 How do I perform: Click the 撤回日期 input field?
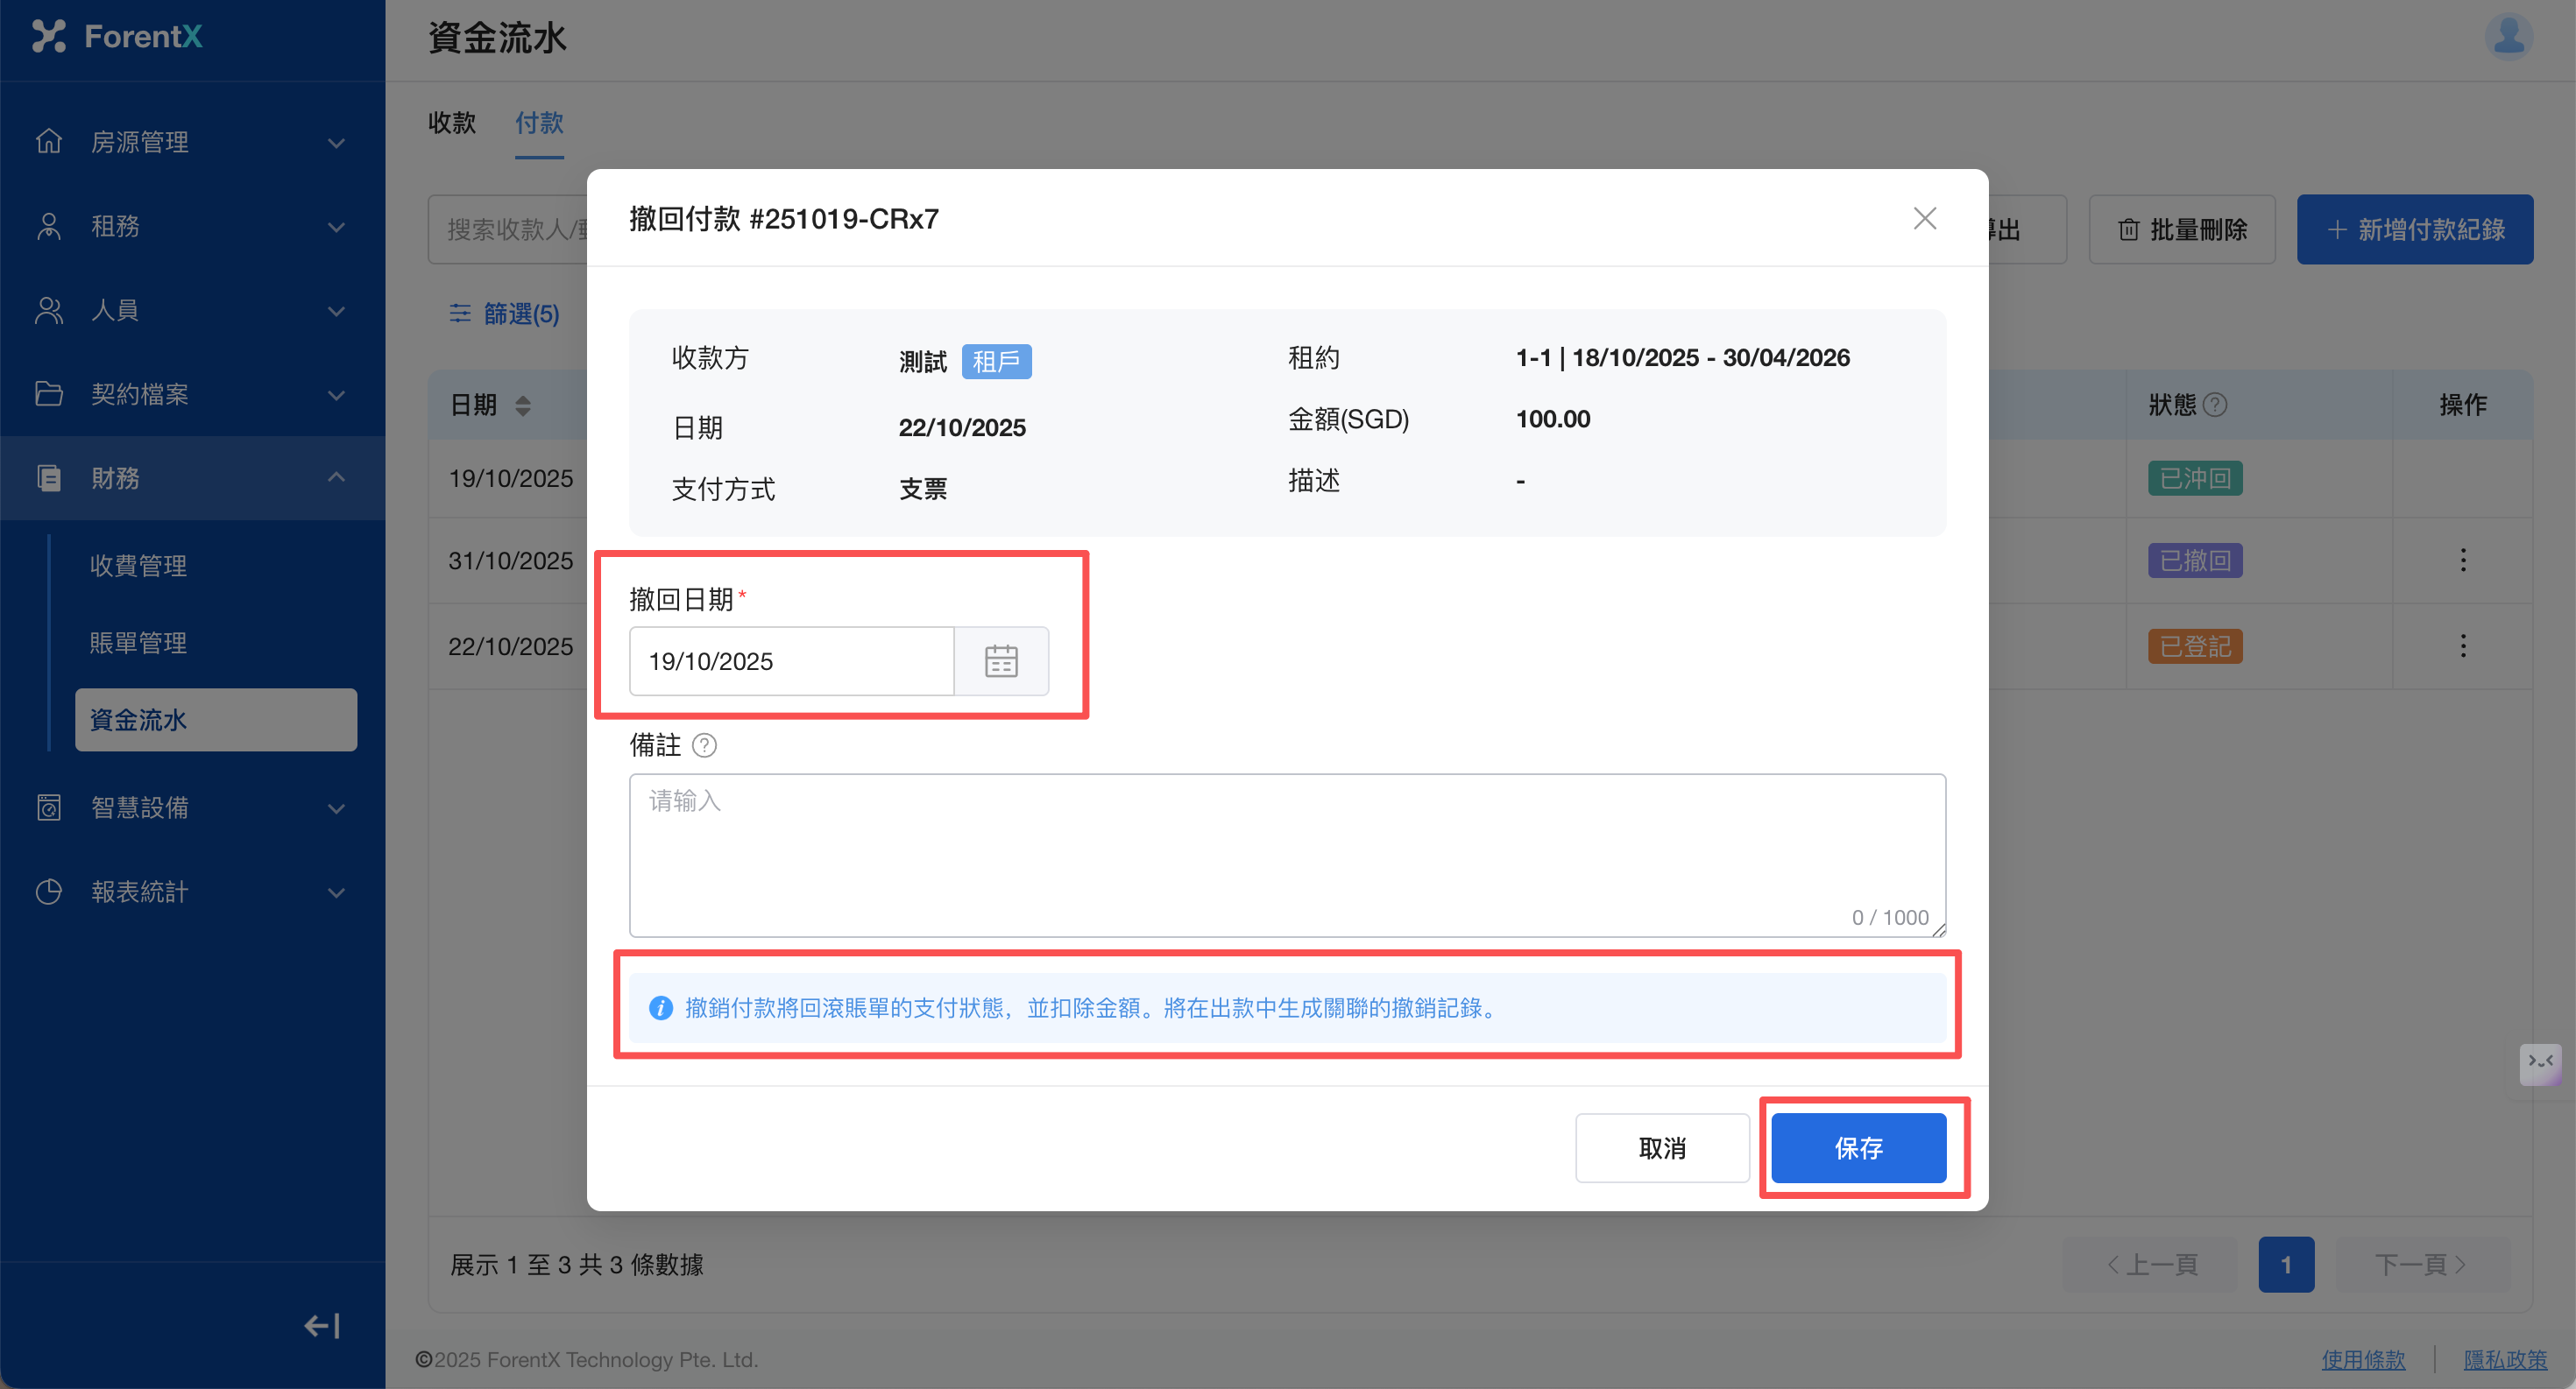point(790,660)
